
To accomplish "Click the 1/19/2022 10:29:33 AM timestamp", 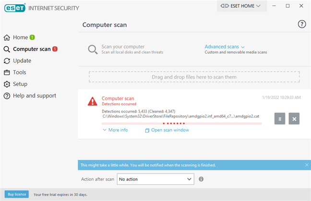I will 281,97.
